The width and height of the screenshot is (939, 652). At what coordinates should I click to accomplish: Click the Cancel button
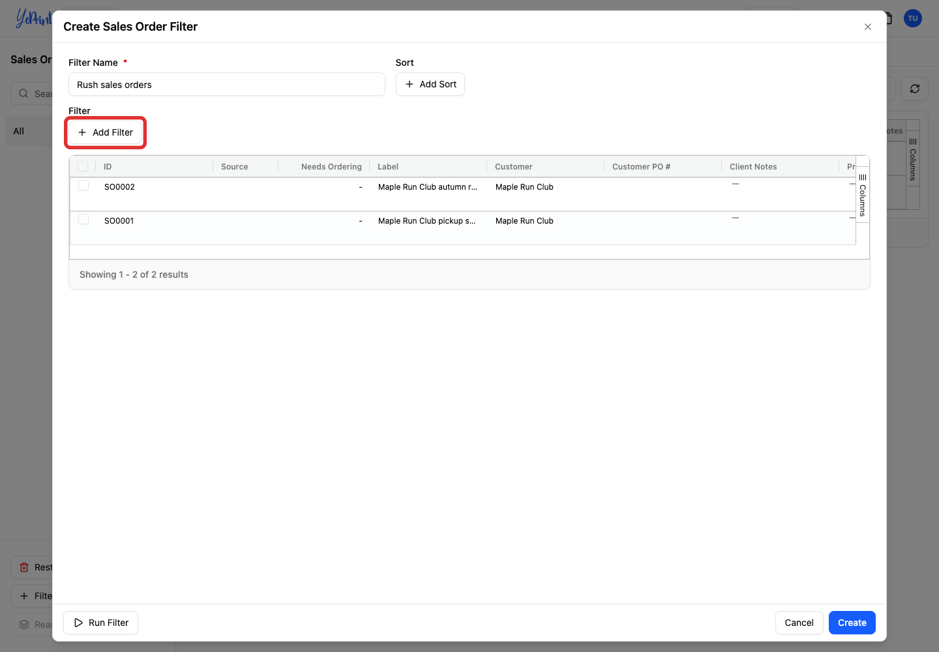(x=799, y=623)
